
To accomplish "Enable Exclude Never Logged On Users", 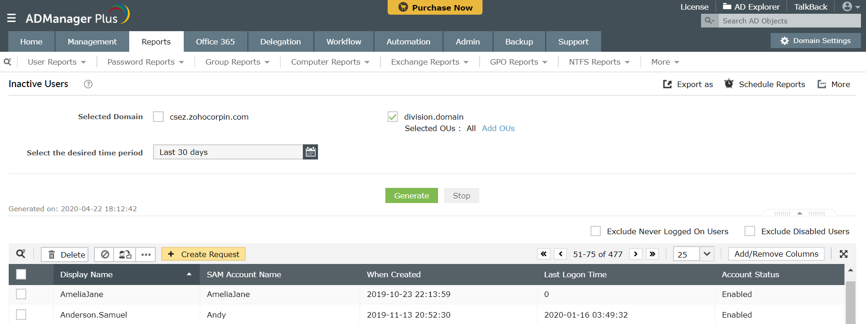I will 596,231.
